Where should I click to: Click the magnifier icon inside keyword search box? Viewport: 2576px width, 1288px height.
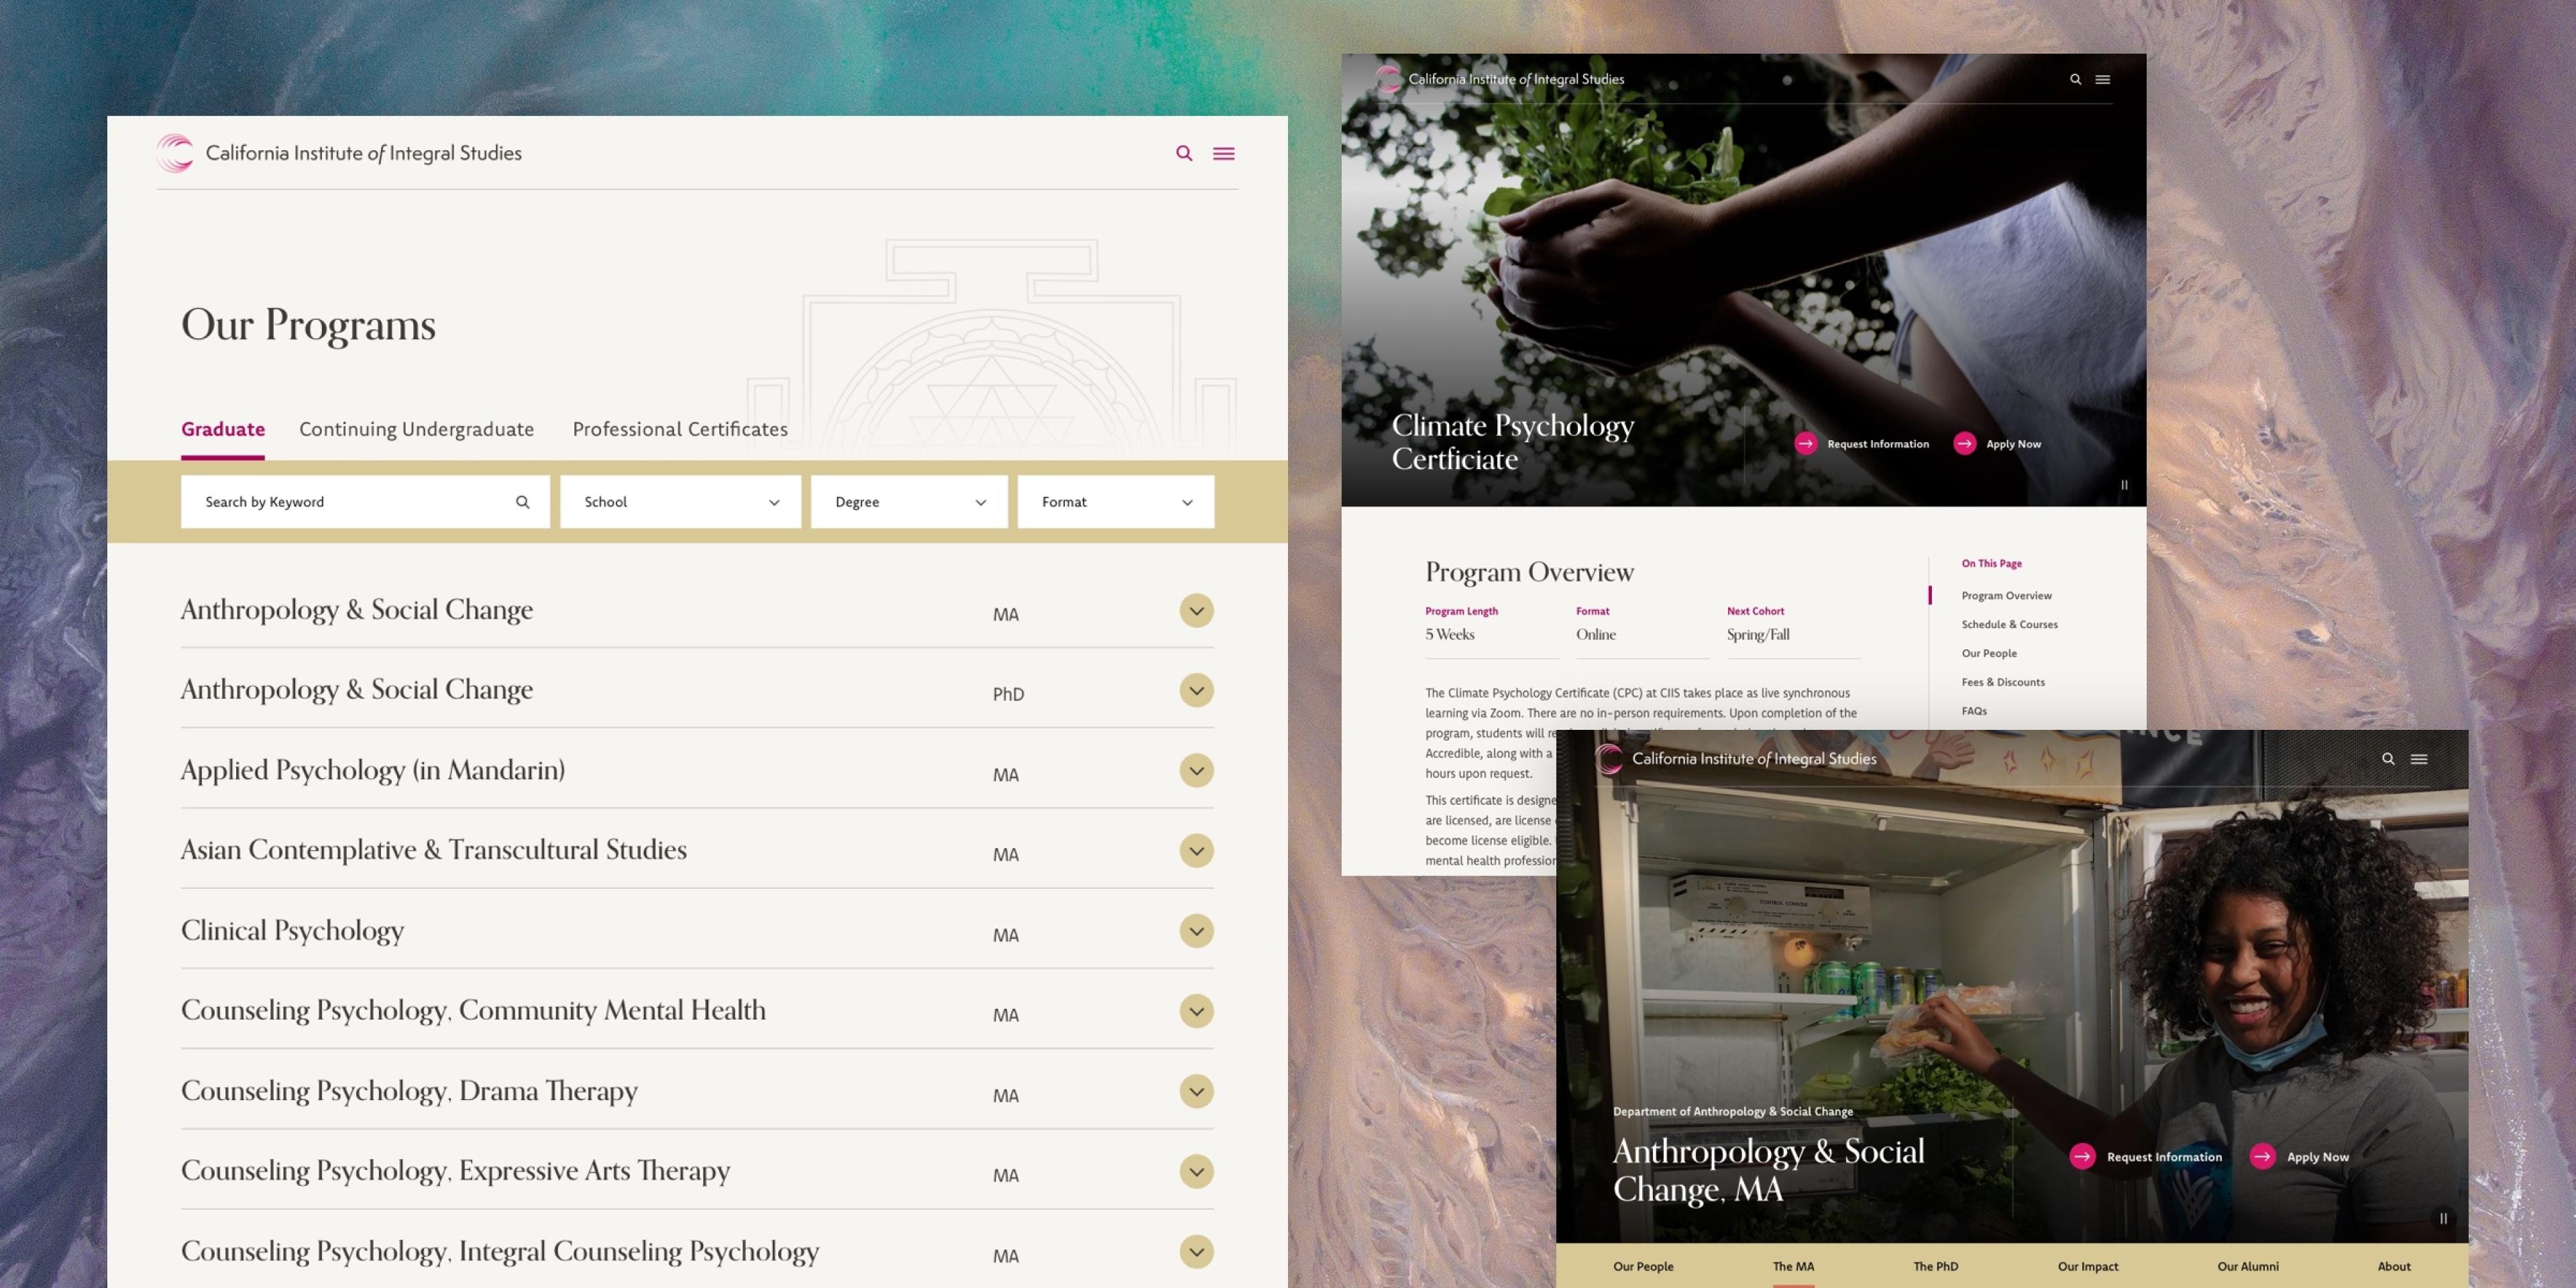point(522,502)
